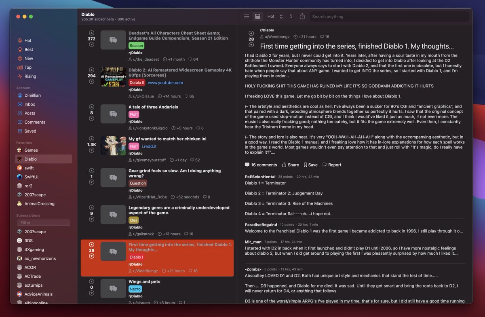Show subreddit info with the i icon

click(x=291, y=17)
